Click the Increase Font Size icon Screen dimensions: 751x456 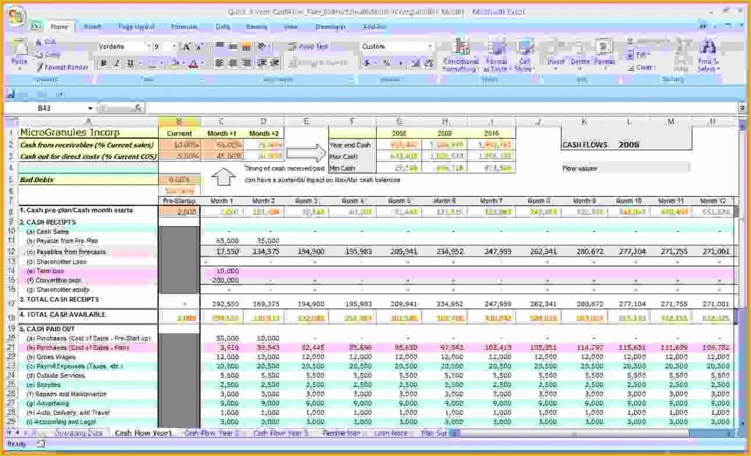(x=187, y=47)
